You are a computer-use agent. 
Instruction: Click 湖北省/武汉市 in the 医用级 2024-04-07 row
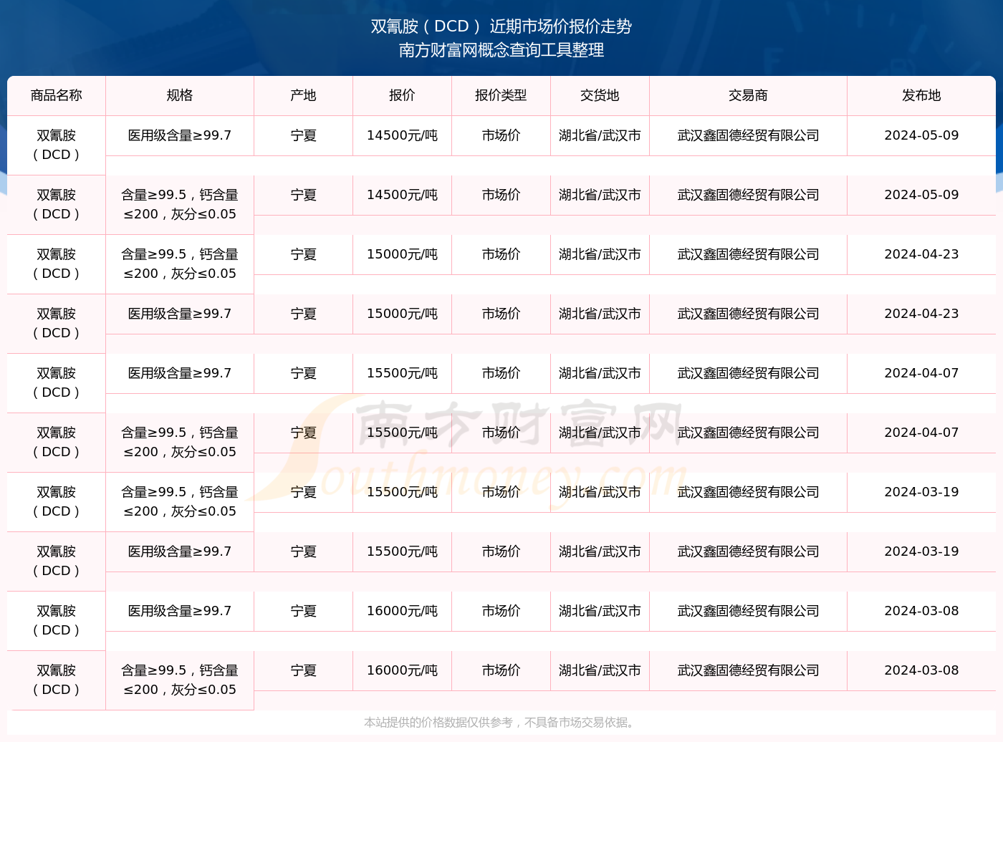[x=600, y=373]
